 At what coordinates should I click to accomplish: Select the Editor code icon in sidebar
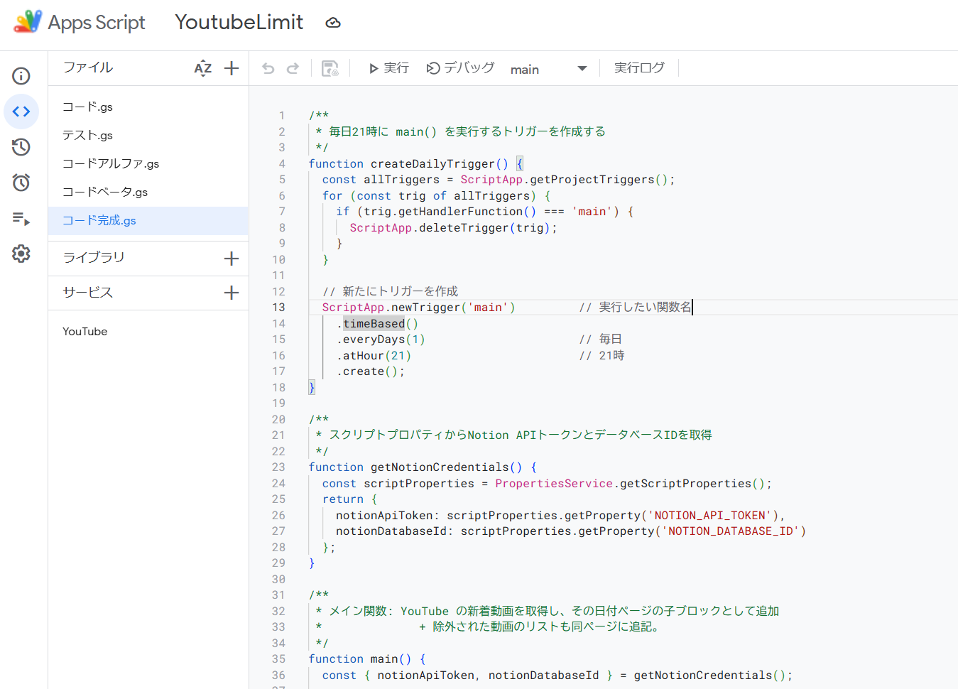coord(21,112)
